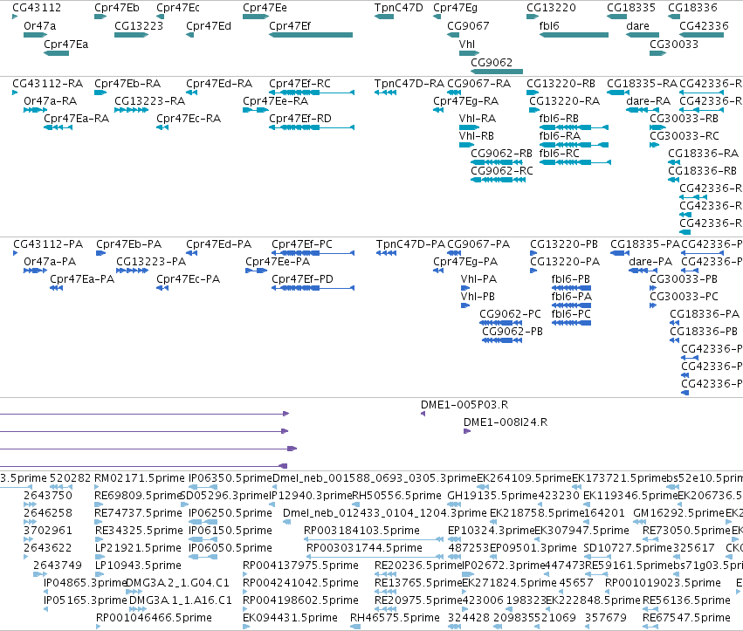Click the CG43112 gene label
743x631 pixels.
[37, 8]
